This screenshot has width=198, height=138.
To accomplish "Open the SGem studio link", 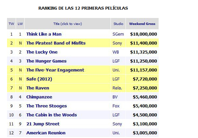I will click(x=118, y=34).
